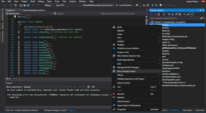This screenshot has width=206, height=113.
Task: Open the File menu
Action: coord(3,1)
